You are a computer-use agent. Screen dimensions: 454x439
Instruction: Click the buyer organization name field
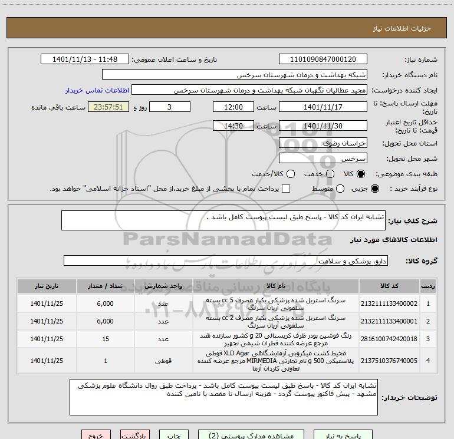[235, 75]
